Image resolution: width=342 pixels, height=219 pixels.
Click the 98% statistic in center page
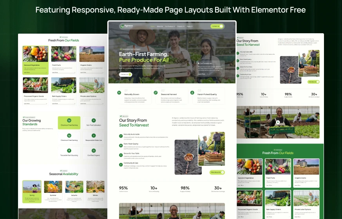(185, 188)
